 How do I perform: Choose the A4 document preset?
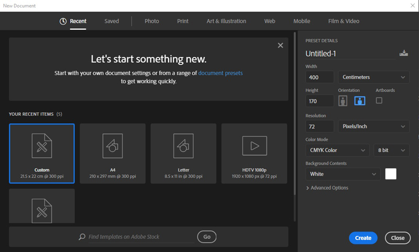click(x=113, y=153)
